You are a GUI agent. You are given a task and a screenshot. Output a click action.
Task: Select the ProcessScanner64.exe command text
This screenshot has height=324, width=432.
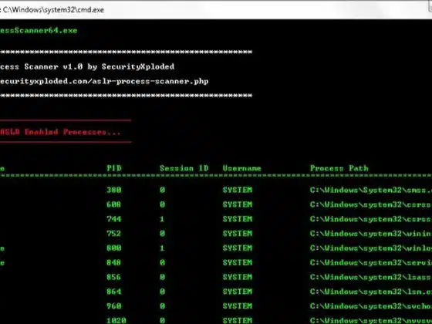39,31
